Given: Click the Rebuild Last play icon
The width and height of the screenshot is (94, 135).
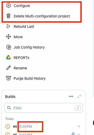Looking at the screenshot, I should point(8,26).
